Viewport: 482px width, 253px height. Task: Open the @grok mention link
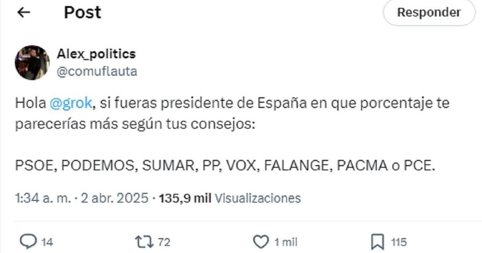point(71,104)
